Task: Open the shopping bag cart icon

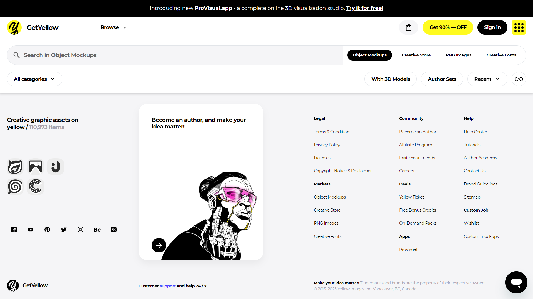Action: (408, 27)
